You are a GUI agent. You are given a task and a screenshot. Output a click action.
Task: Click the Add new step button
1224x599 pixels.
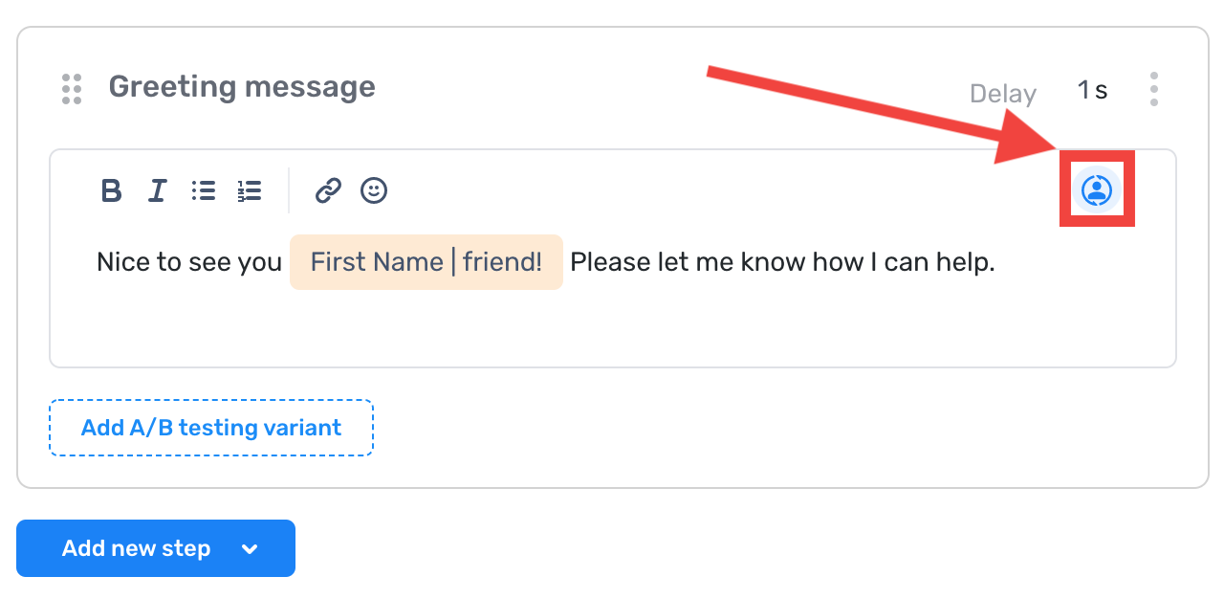137,548
